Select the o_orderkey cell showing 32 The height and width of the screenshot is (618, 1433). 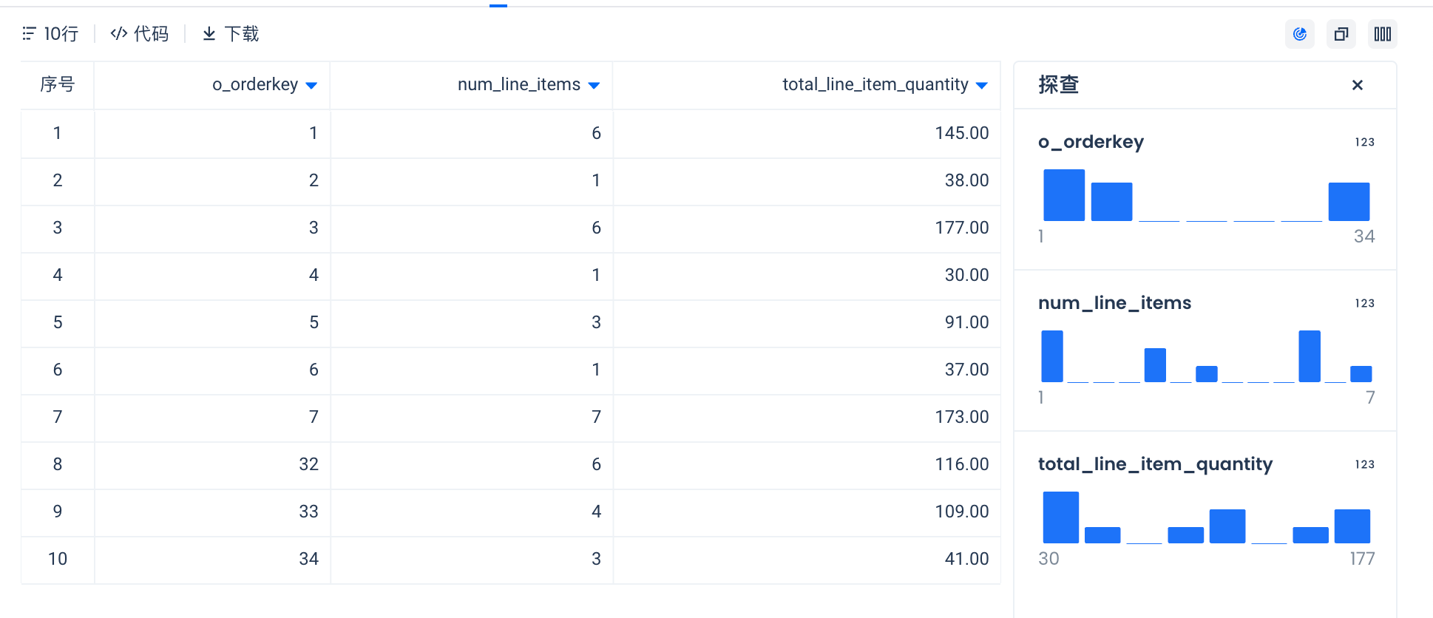coord(308,464)
